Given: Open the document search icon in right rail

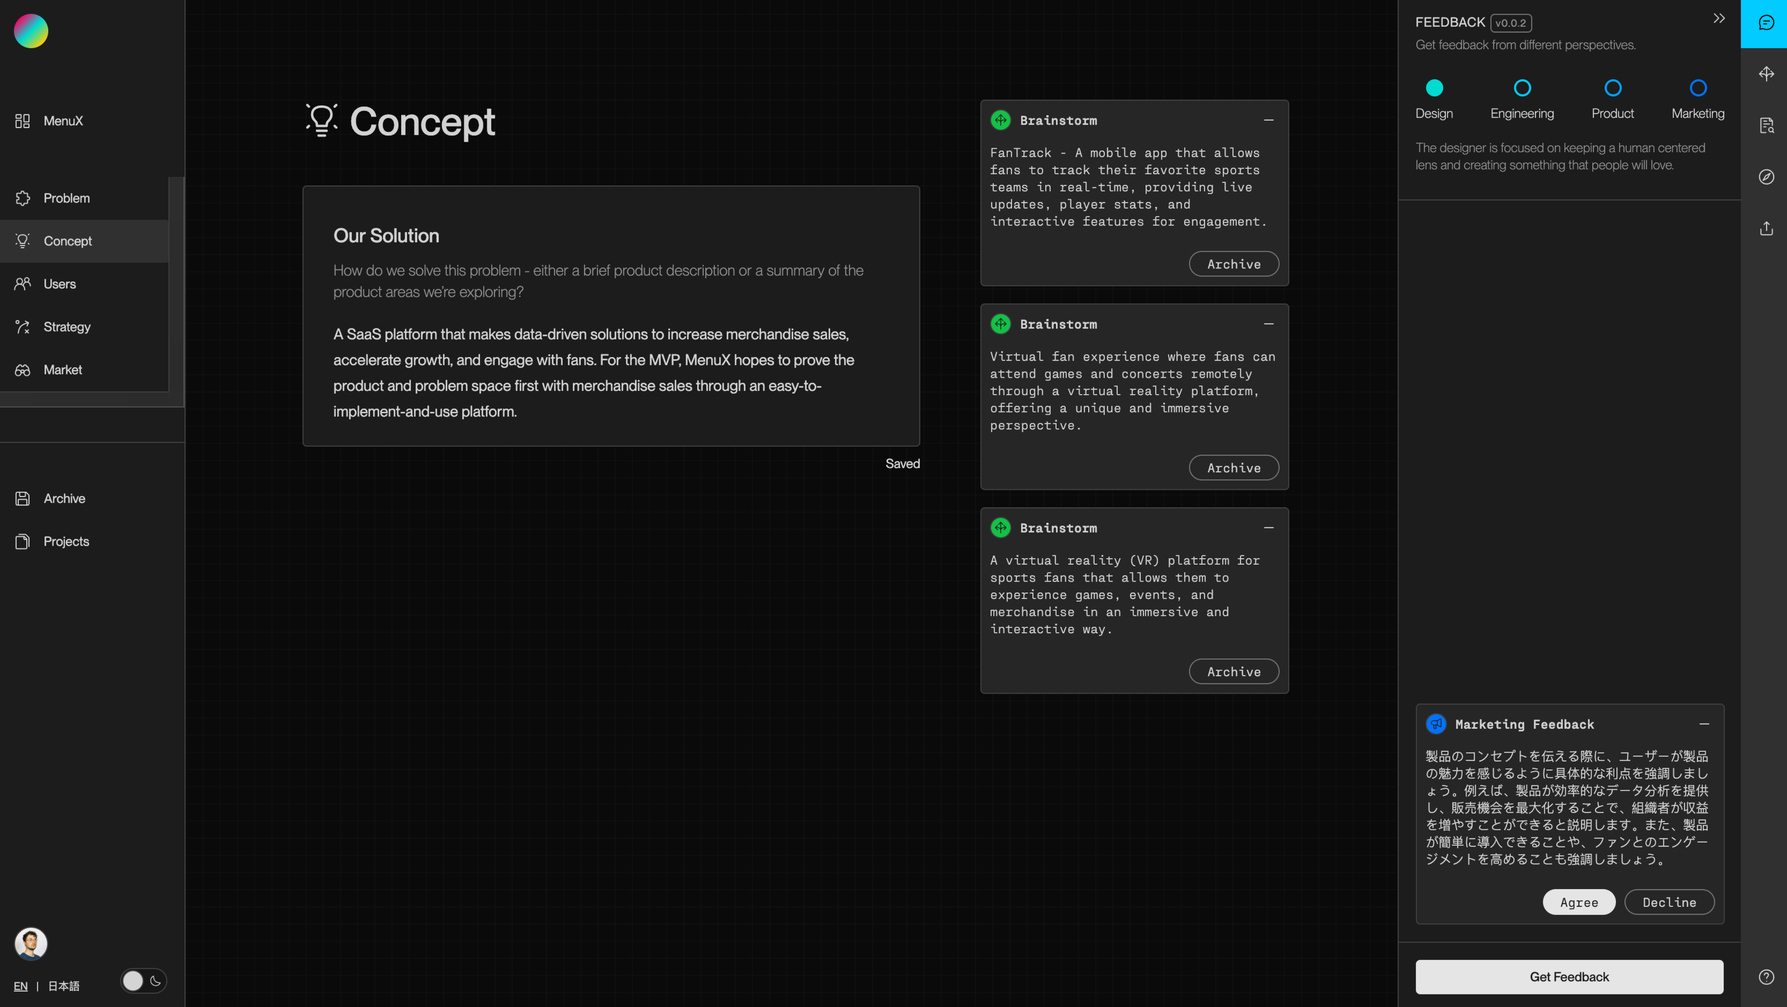Looking at the screenshot, I should (1766, 125).
